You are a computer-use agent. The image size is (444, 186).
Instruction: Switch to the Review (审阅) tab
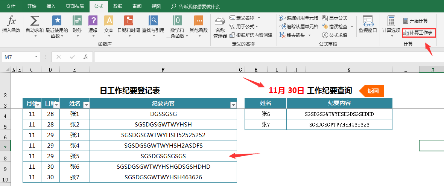(137, 6)
